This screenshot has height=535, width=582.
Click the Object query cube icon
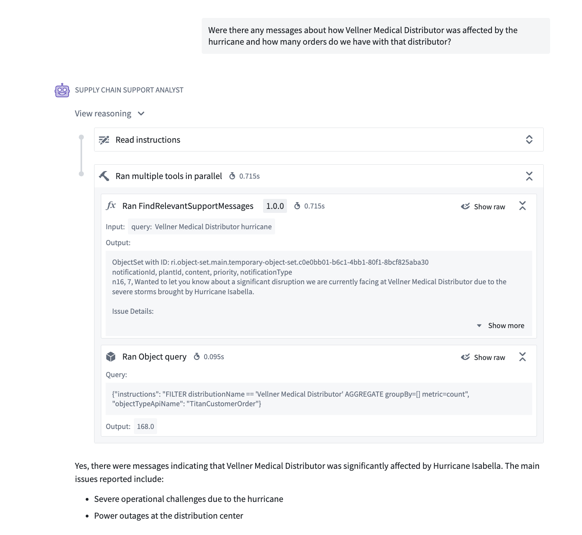(x=111, y=357)
